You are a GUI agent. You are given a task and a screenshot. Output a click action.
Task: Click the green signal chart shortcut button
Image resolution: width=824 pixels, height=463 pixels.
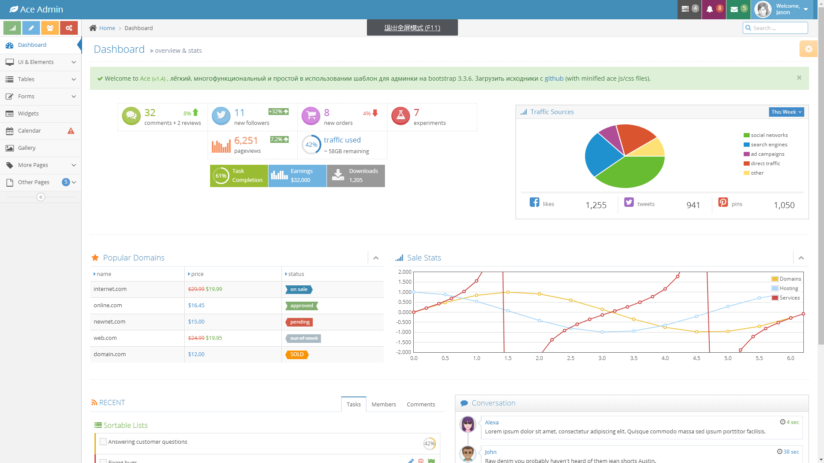coord(12,28)
